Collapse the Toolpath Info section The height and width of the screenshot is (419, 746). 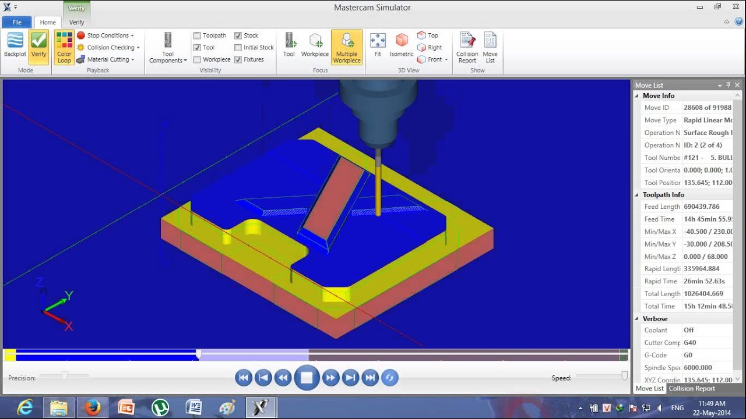638,194
